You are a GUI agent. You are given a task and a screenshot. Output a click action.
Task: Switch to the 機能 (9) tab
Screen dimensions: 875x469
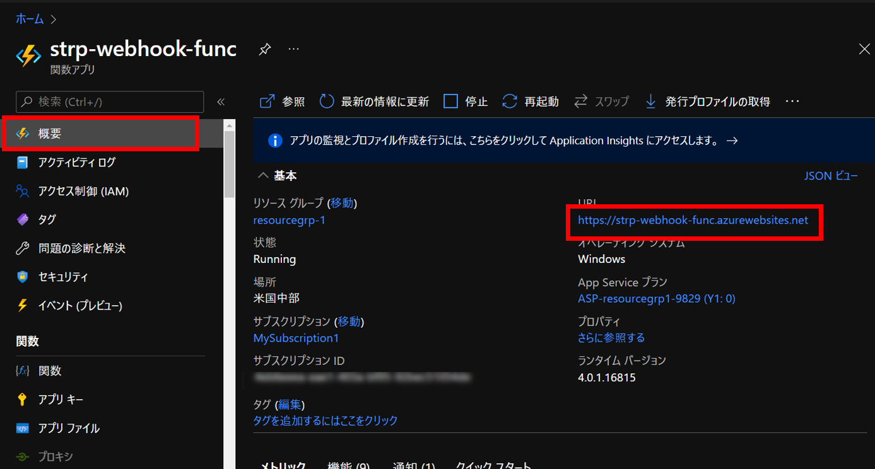[349, 465]
